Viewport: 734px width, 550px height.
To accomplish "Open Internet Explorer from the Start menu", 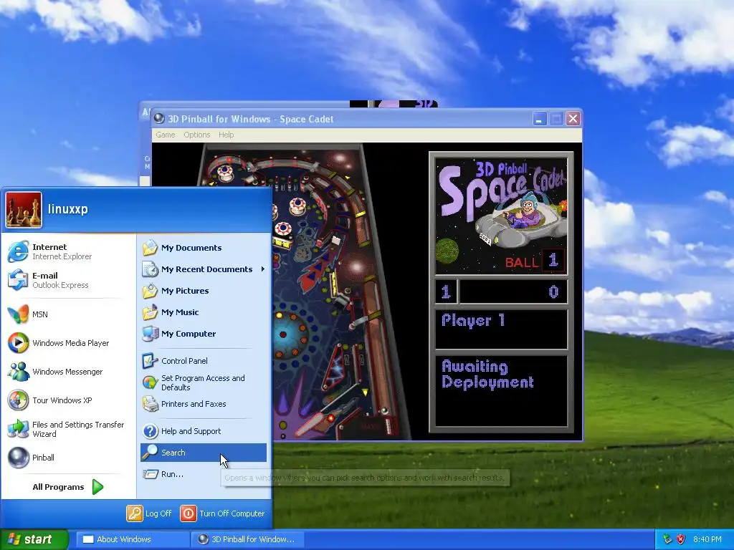I will [x=18, y=251].
